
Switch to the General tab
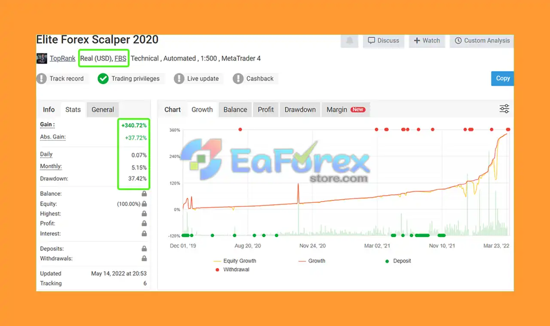click(103, 110)
